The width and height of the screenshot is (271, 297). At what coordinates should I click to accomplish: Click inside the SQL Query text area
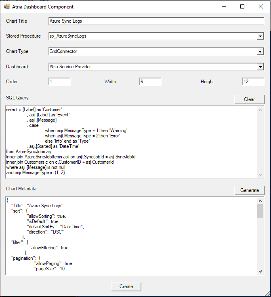tap(132, 142)
